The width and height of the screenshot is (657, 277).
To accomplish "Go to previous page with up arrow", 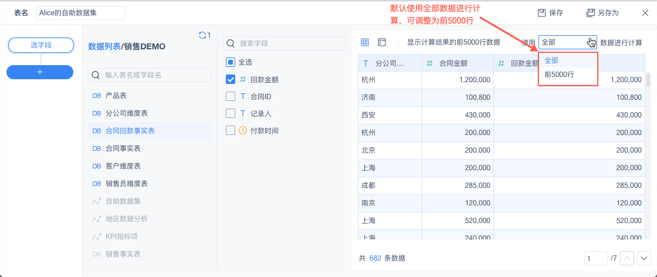I will 627,258.
